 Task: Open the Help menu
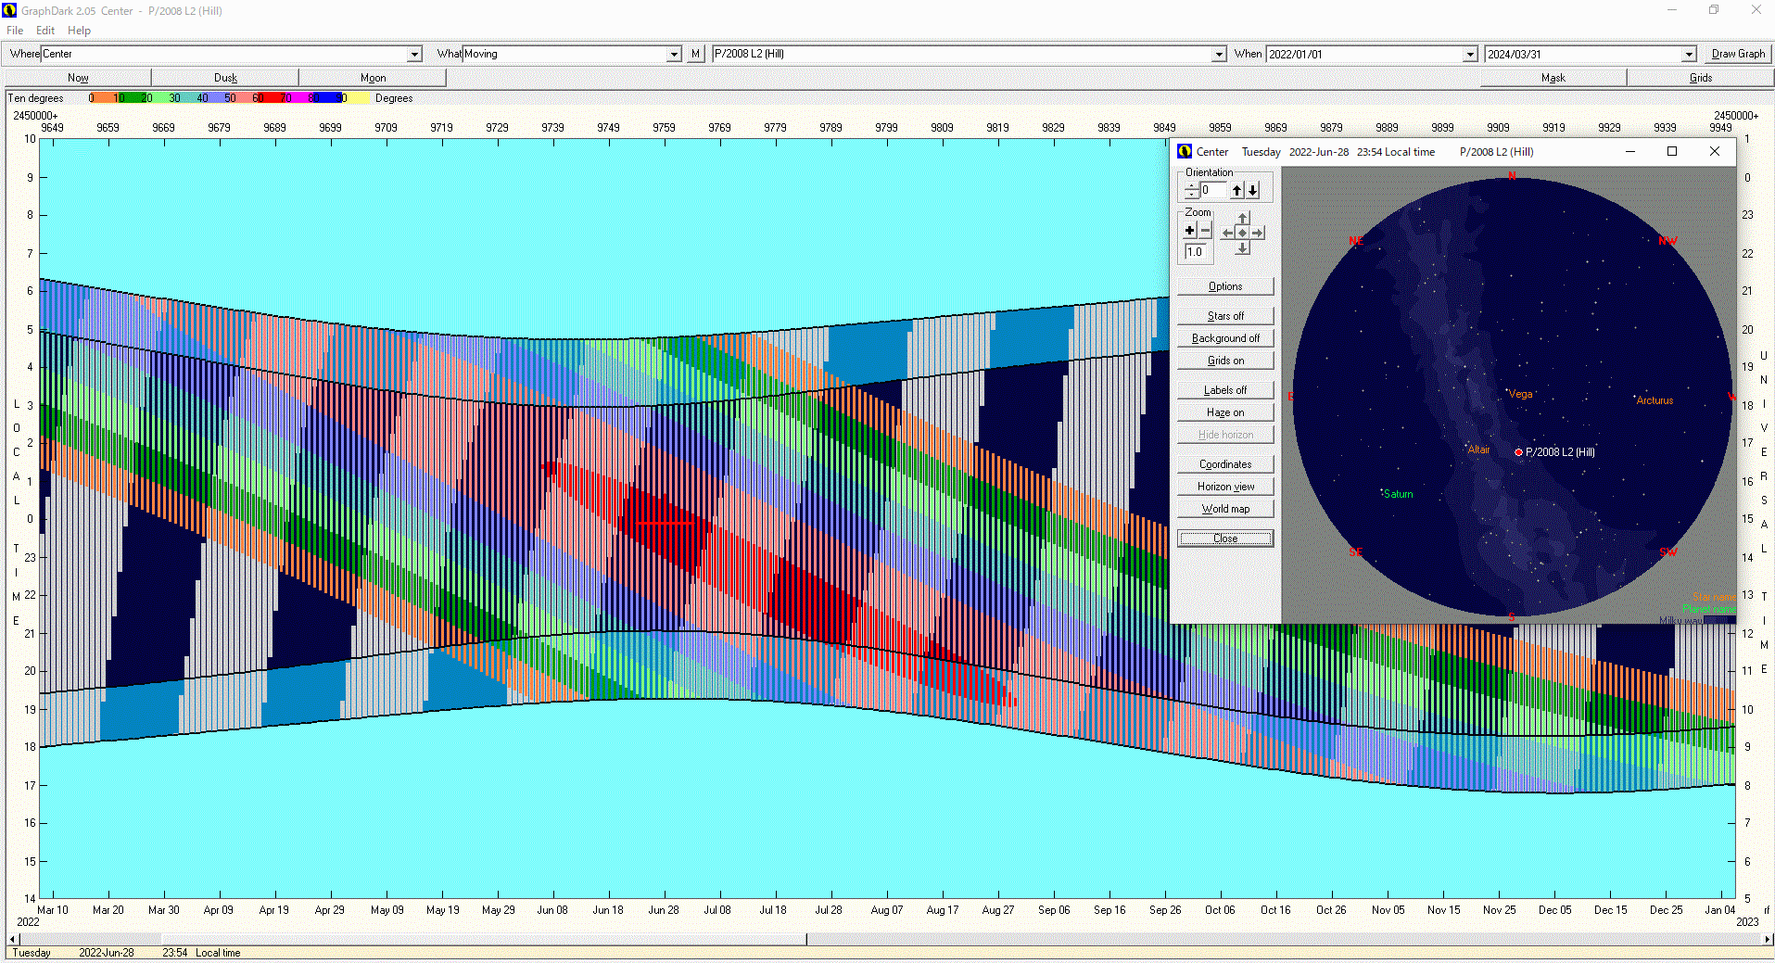[x=79, y=31]
